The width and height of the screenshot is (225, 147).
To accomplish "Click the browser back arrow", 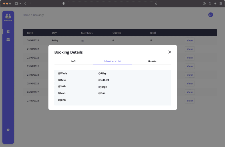I will point(25,3).
